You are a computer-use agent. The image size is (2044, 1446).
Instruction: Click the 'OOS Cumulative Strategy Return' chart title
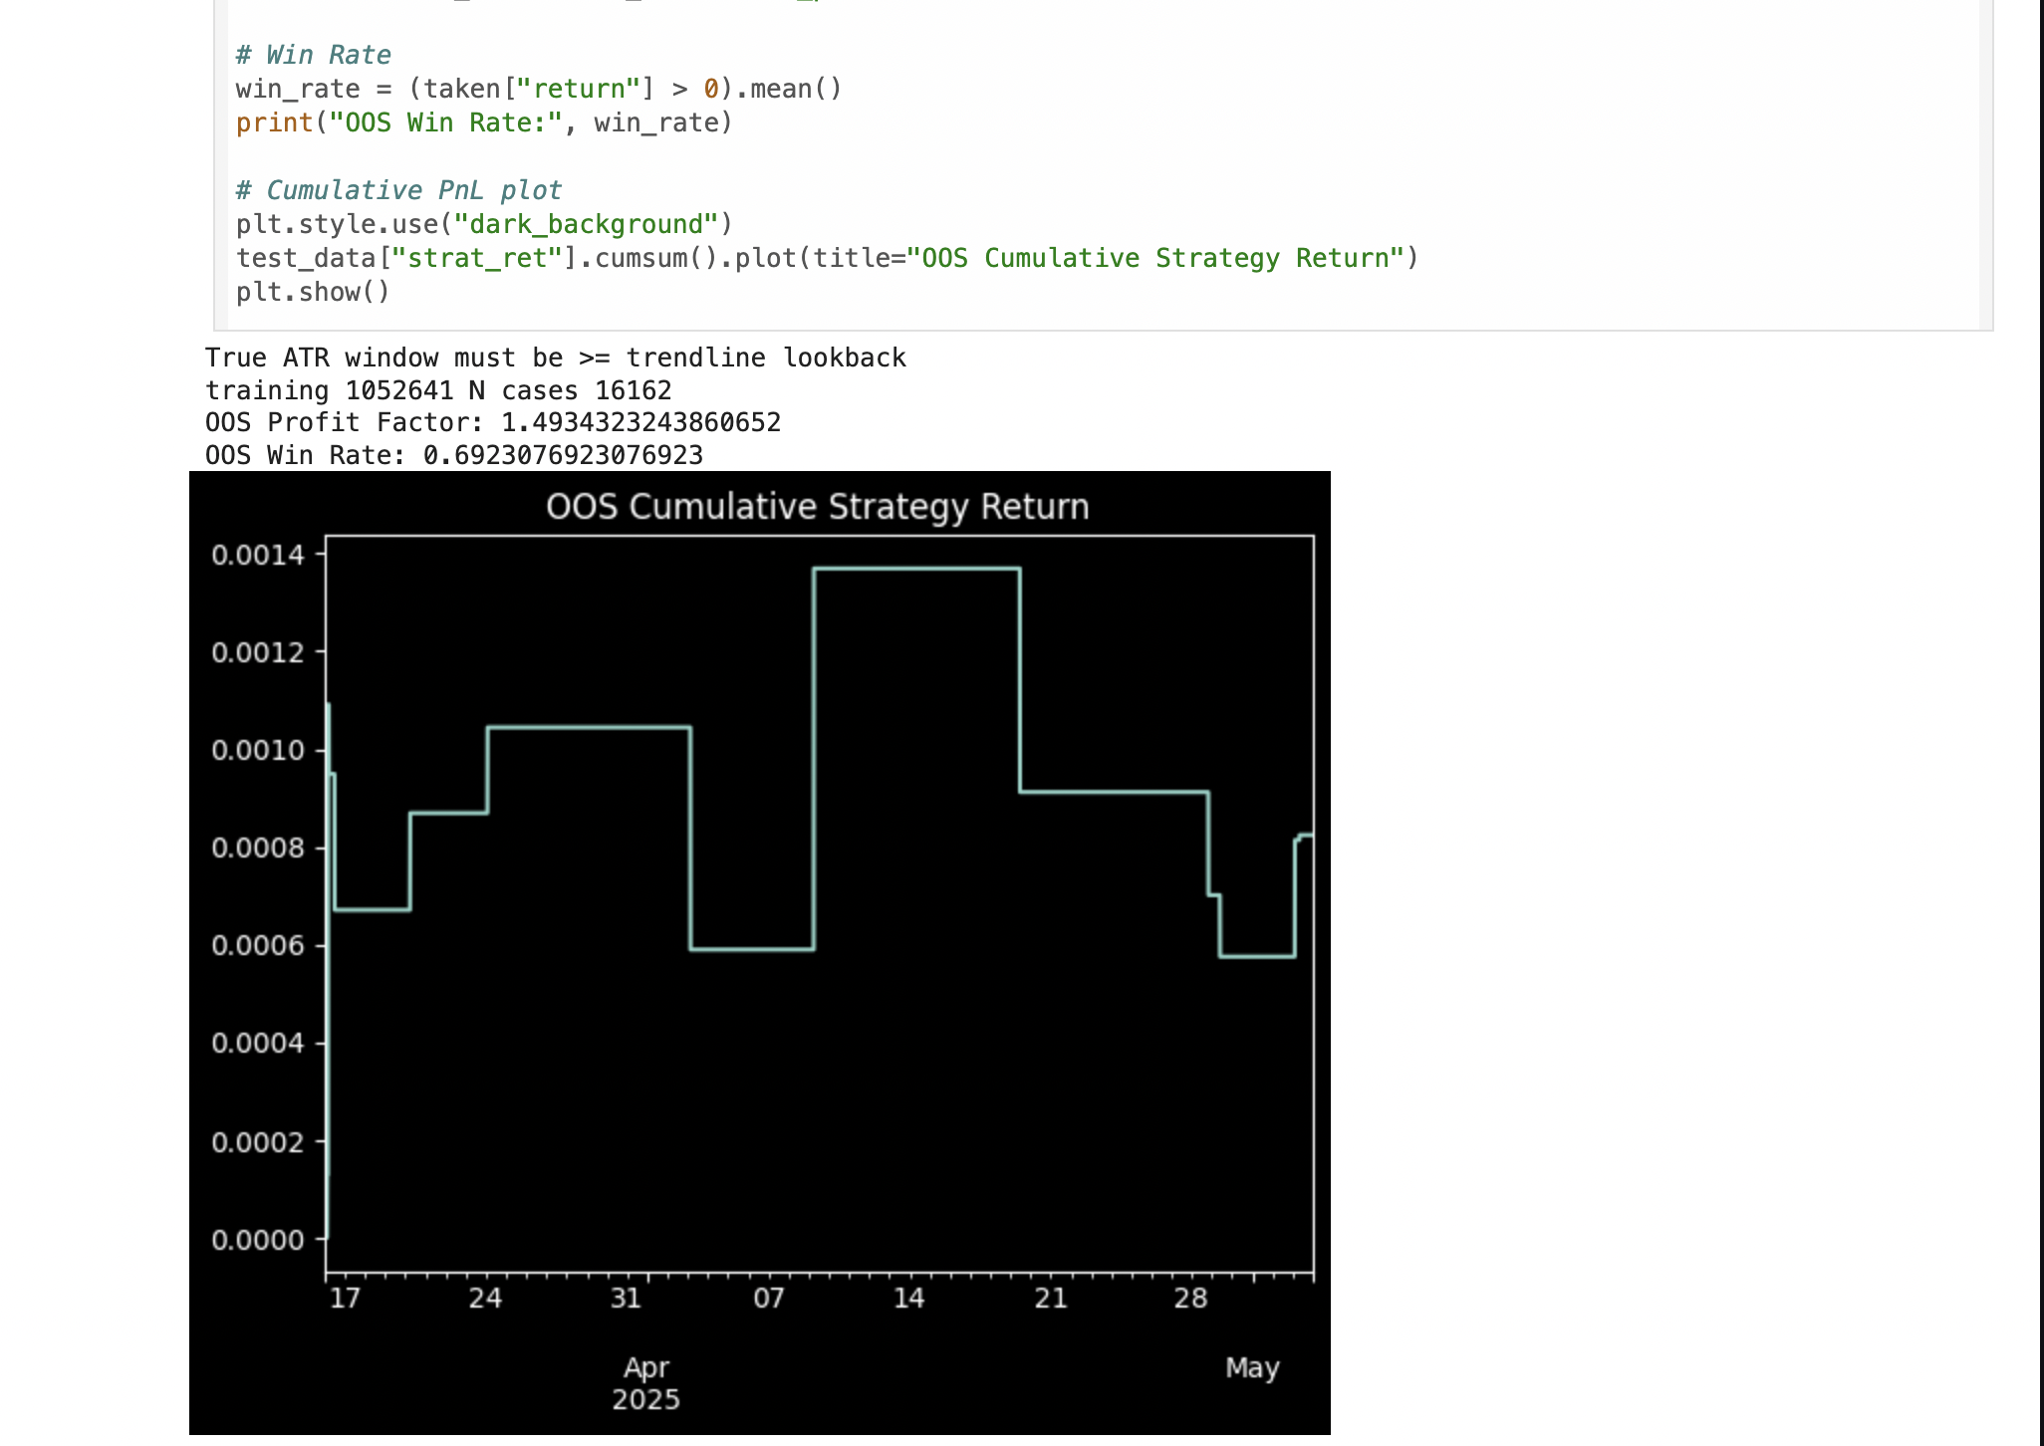coord(818,507)
